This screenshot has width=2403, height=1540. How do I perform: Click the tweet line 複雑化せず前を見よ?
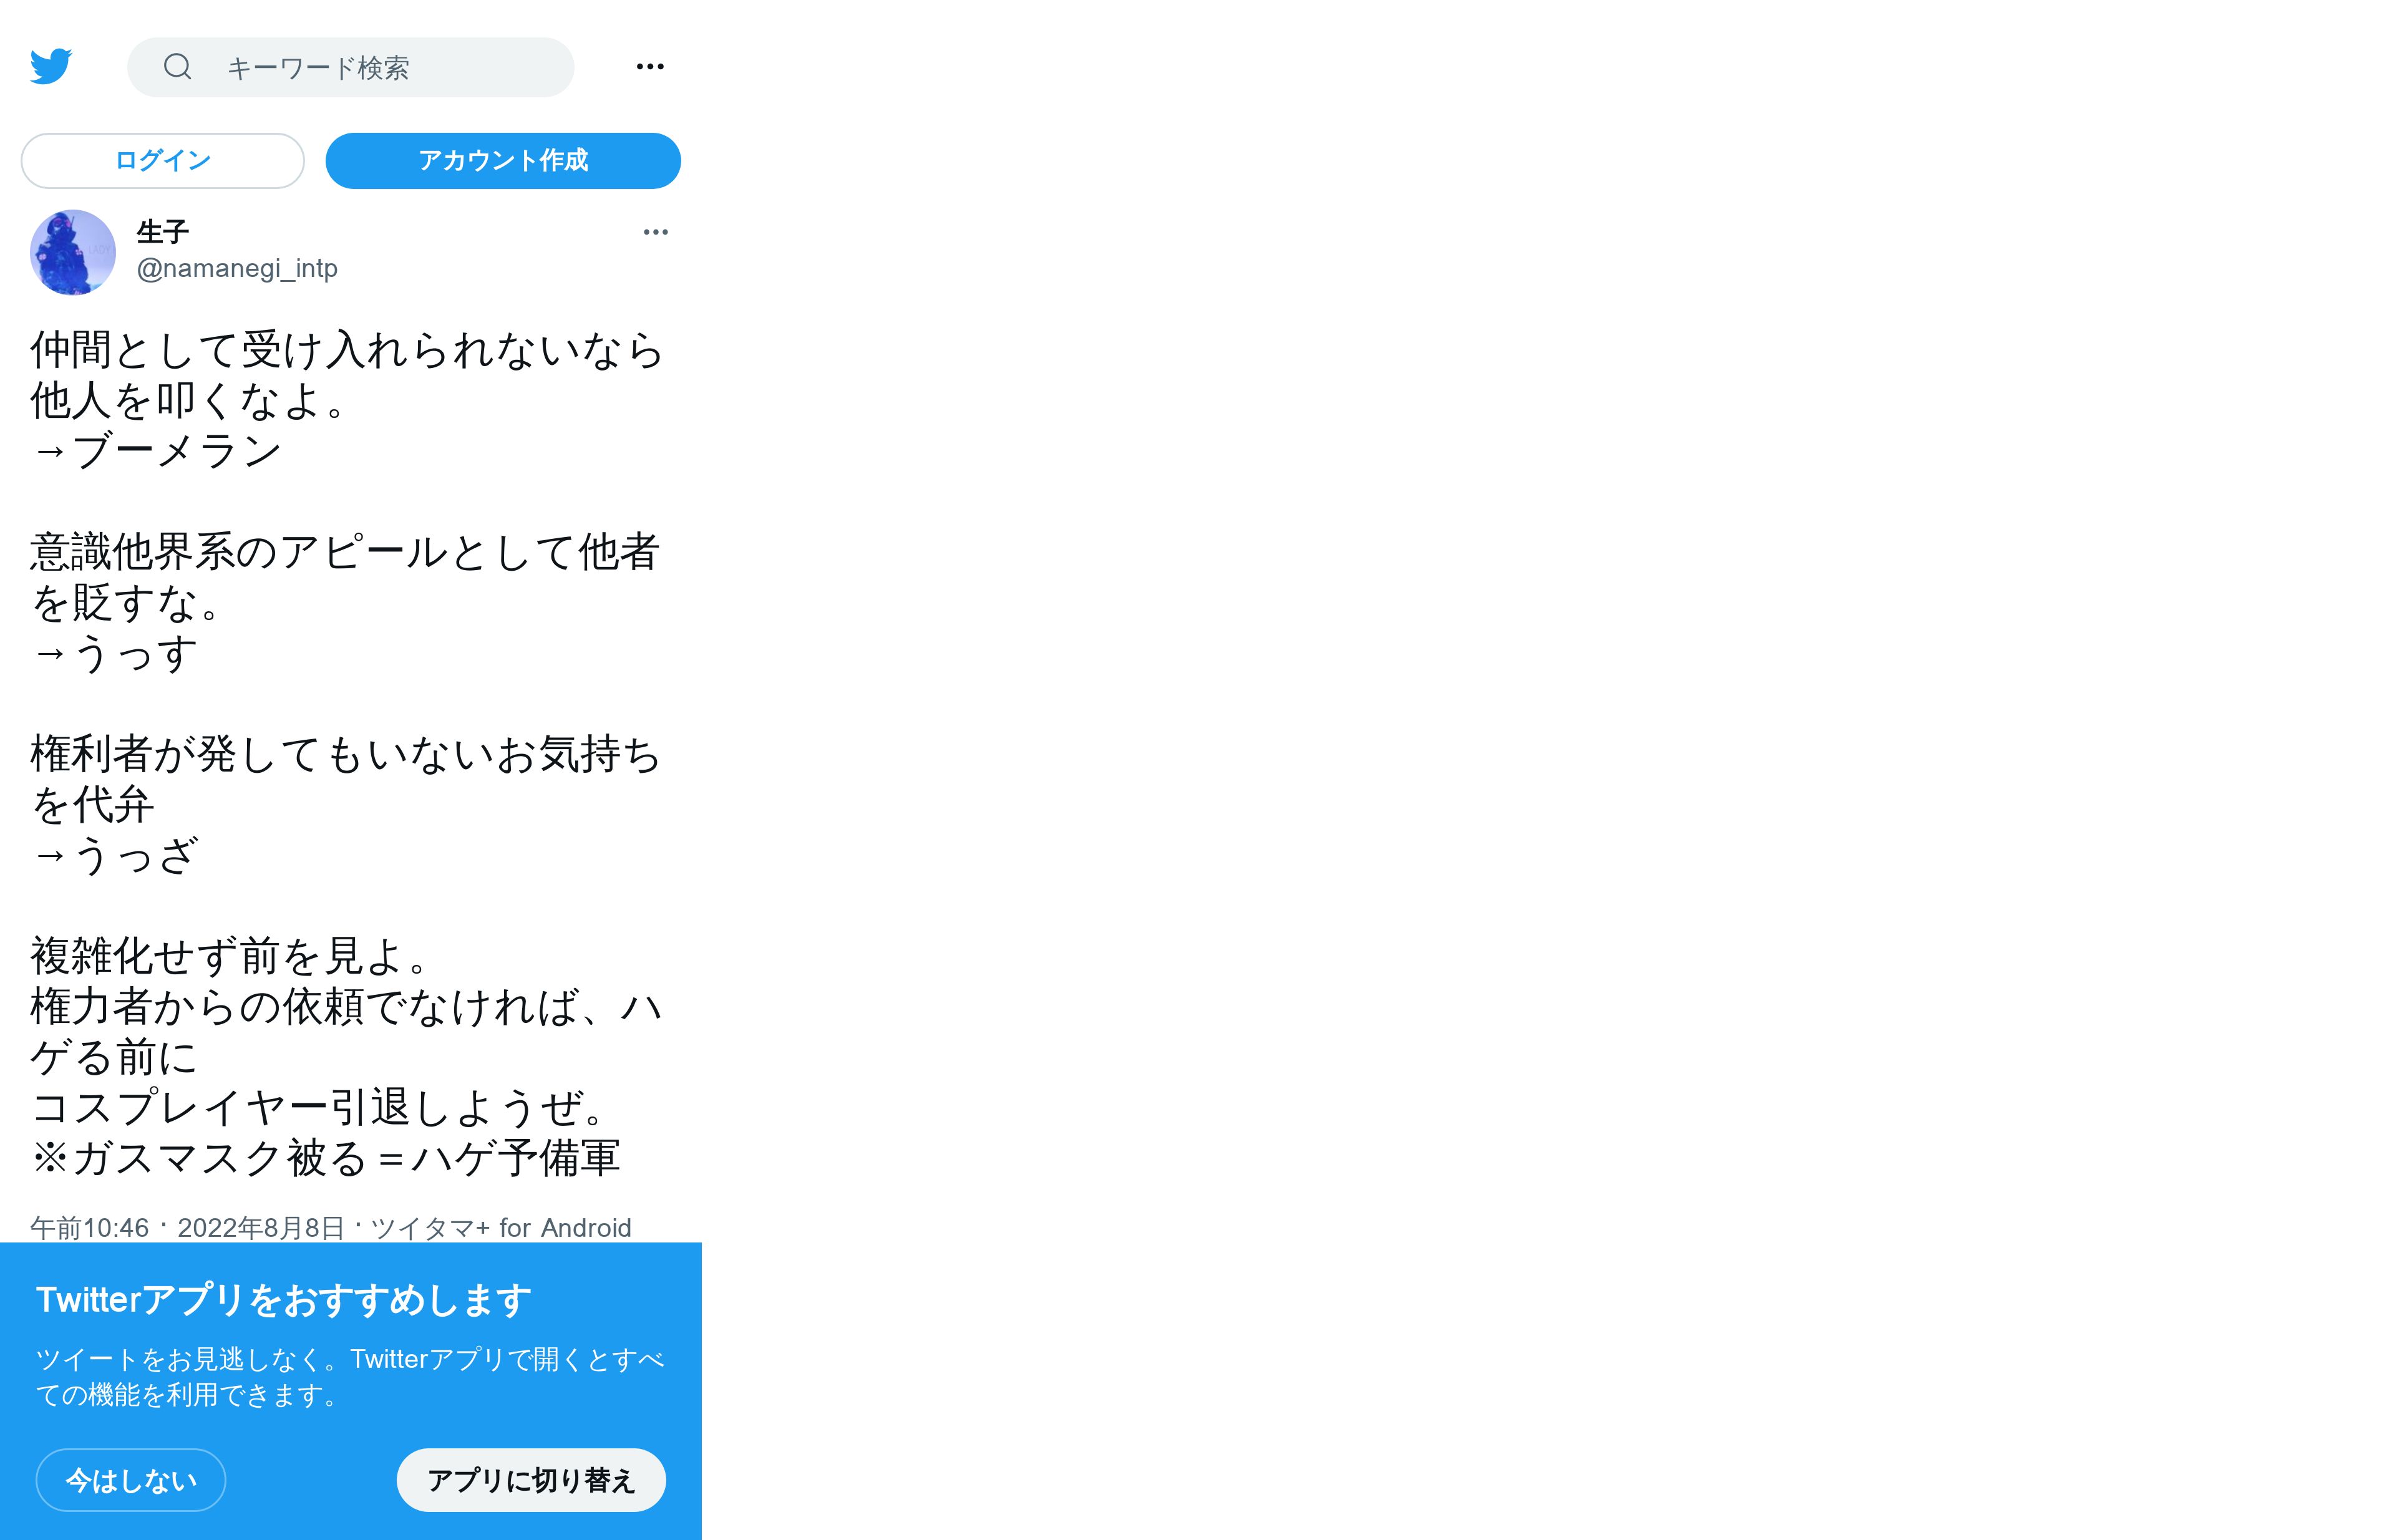point(230,956)
